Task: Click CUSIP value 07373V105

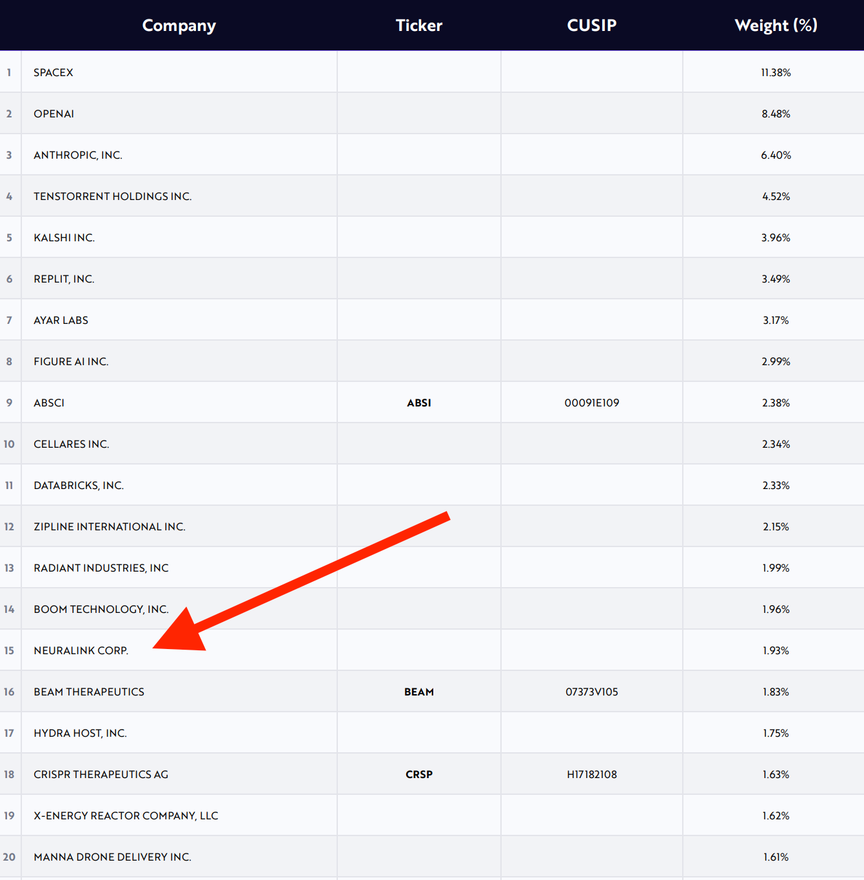Action: (592, 692)
